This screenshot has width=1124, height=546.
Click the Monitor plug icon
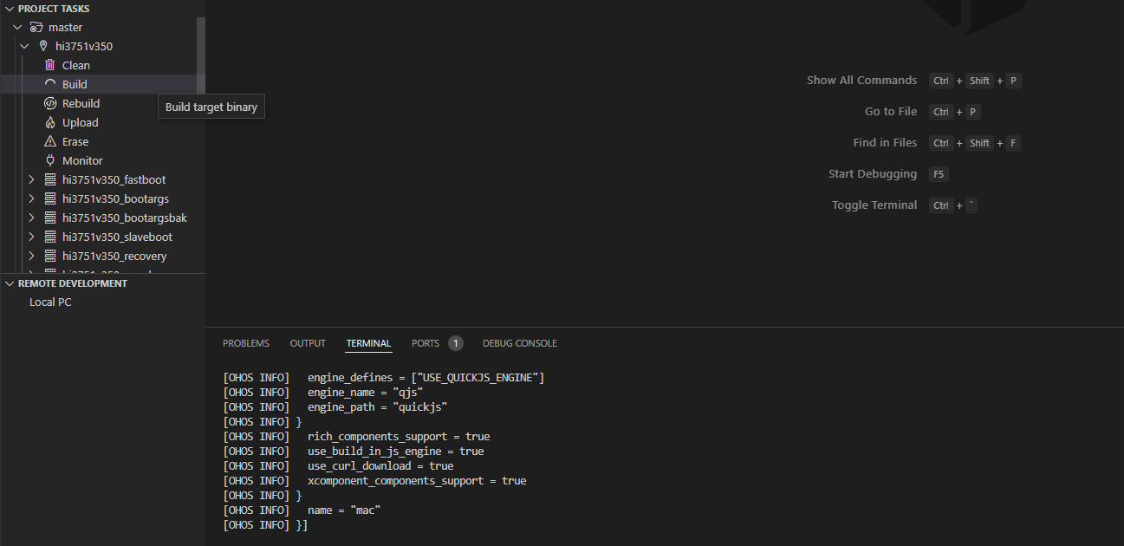(x=50, y=160)
